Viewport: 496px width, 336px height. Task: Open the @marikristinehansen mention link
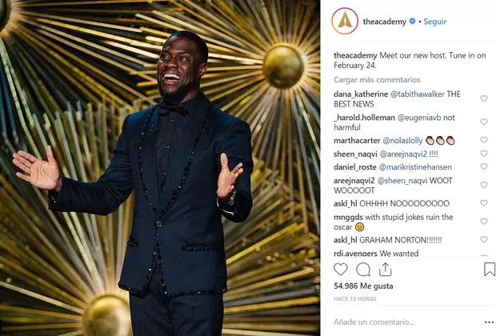415,167
